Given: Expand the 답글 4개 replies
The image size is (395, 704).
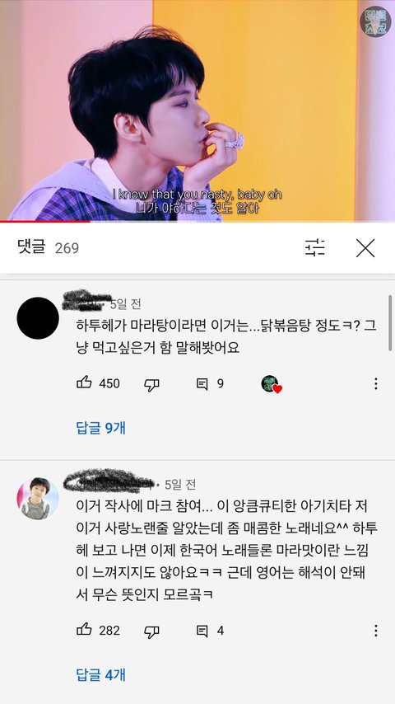Looking at the screenshot, I should (101, 675).
